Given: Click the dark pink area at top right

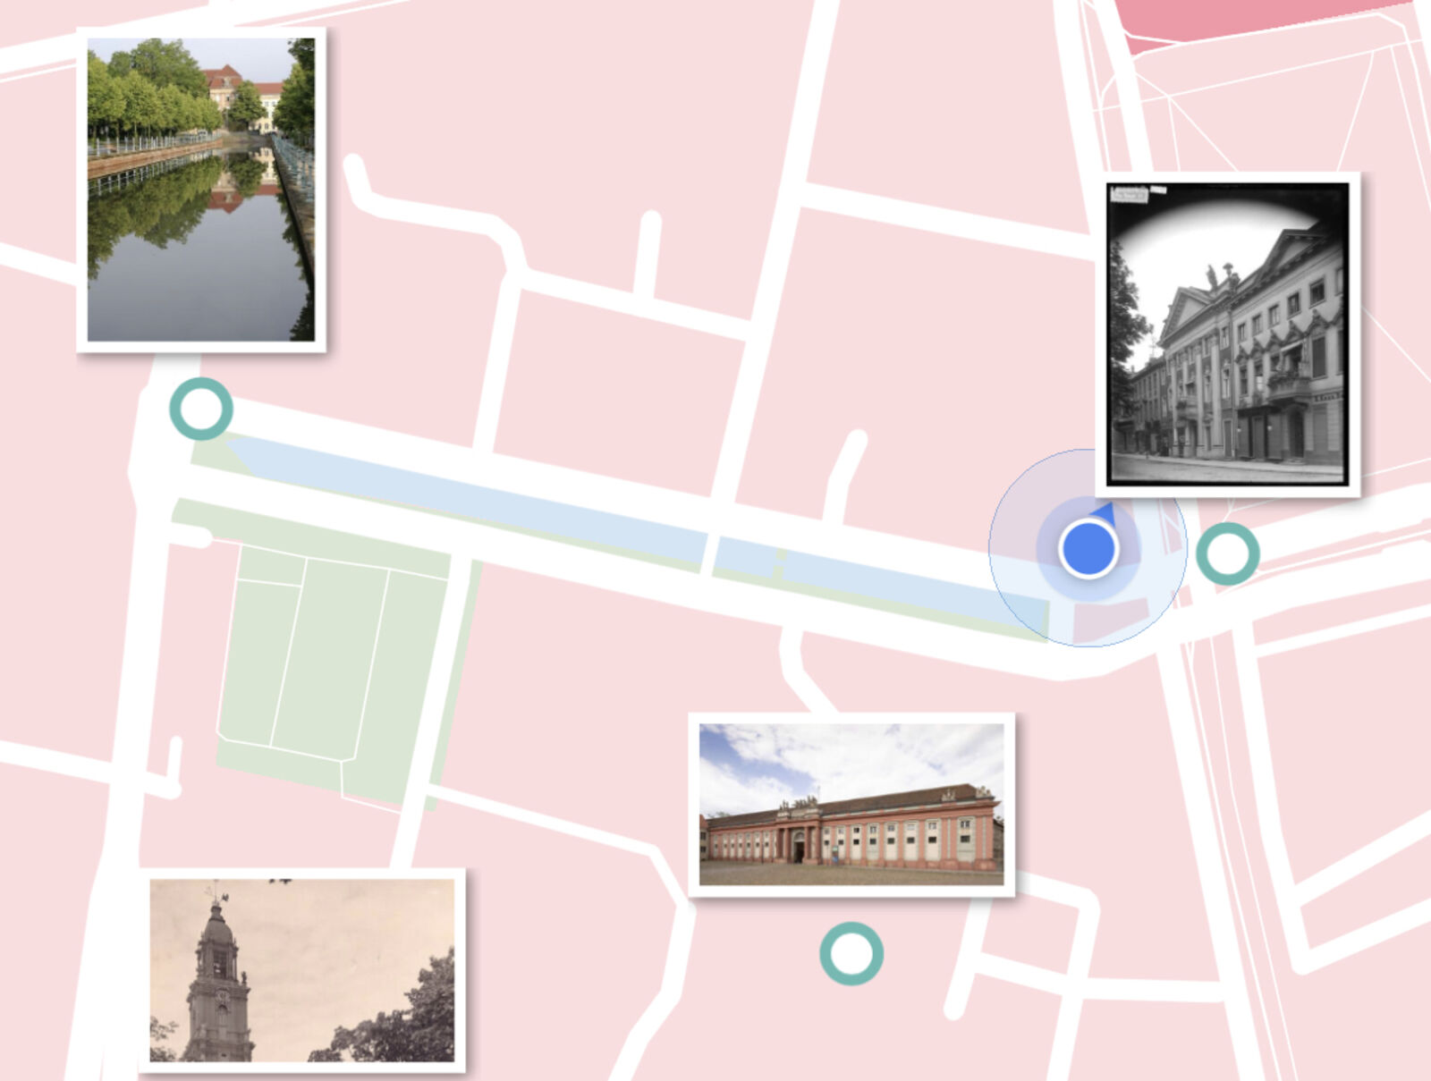Looking at the screenshot, I should [1252, 18].
